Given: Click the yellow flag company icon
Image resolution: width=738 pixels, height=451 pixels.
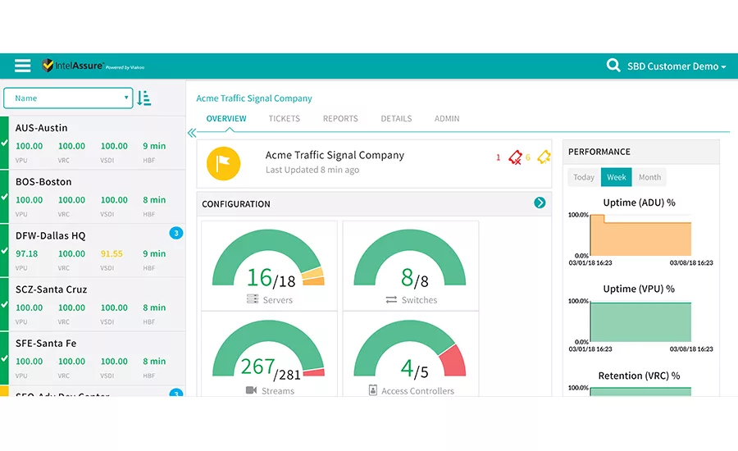Looking at the screenshot, I should click(x=224, y=163).
